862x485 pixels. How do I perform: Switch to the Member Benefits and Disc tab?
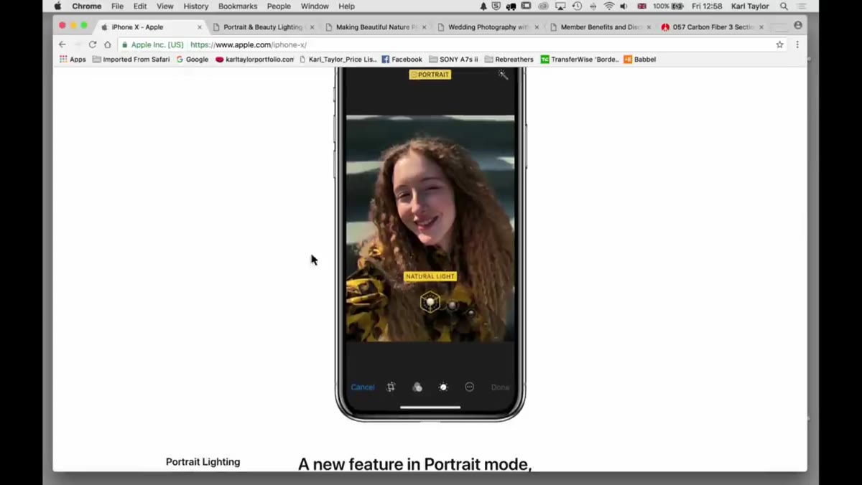(601, 27)
